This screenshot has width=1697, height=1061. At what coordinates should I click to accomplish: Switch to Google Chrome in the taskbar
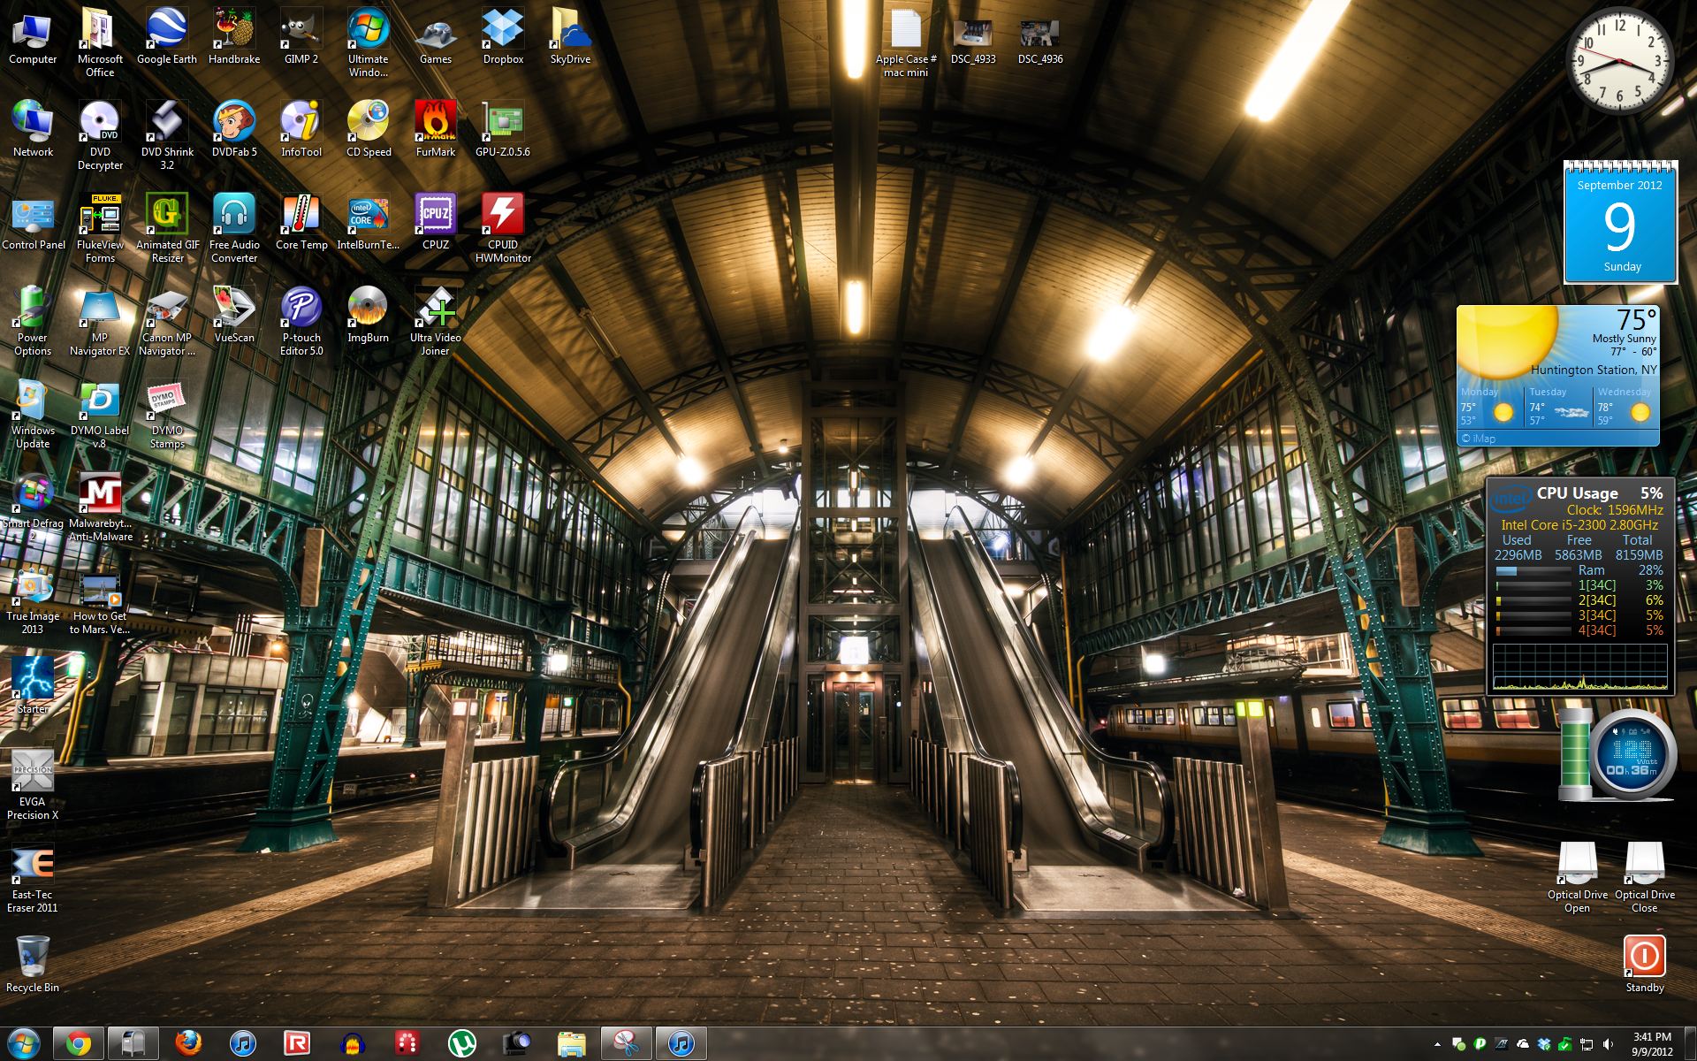[79, 1043]
